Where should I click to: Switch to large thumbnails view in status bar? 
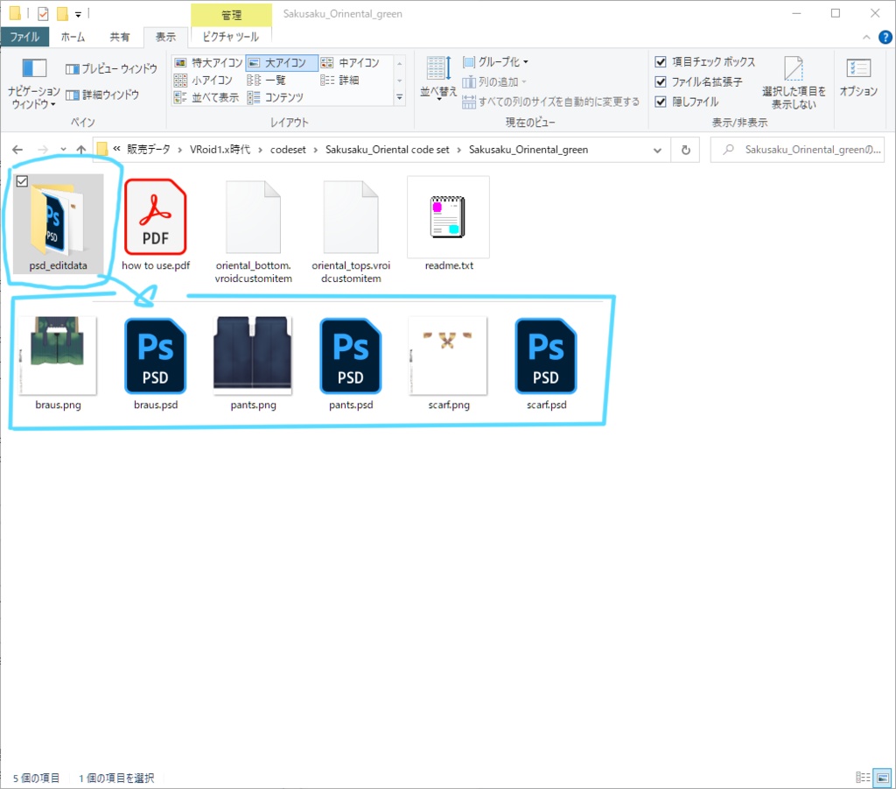click(882, 778)
